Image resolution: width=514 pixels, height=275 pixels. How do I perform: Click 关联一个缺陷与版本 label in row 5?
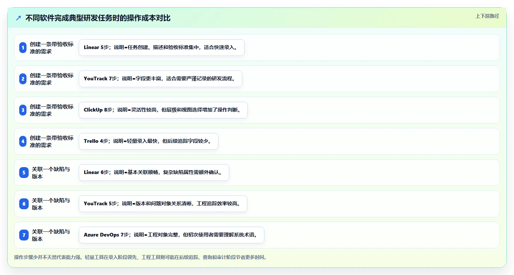[x=51, y=173]
